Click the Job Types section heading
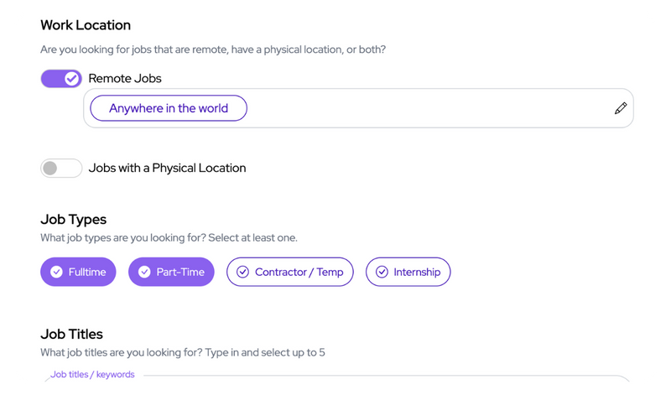Viewport: 671px width, 395px height. (74, 220)
